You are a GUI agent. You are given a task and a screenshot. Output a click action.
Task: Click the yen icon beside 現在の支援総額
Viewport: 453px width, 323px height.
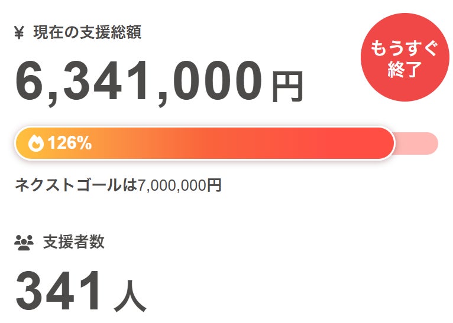(19, 33)
